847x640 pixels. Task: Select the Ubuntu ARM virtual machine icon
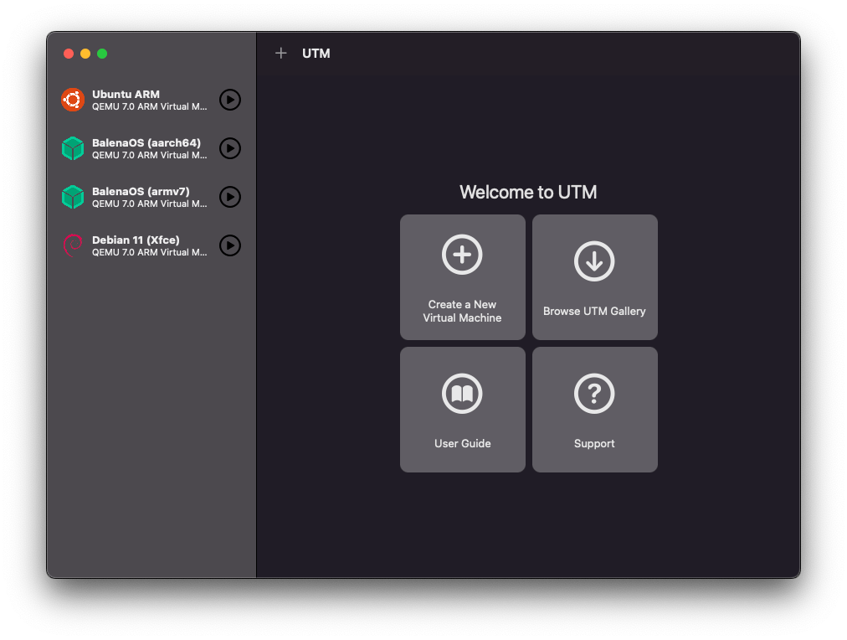(x=73, y=100)
